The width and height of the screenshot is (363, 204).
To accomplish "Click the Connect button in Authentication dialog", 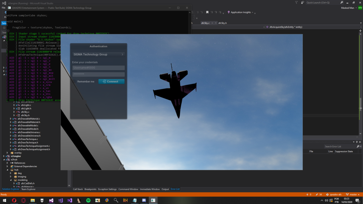I will pos(111,81).
